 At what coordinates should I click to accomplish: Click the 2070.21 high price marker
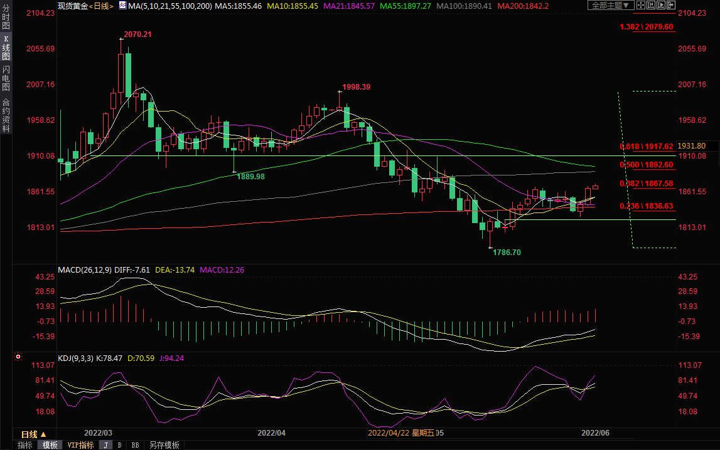click(137, 34)
